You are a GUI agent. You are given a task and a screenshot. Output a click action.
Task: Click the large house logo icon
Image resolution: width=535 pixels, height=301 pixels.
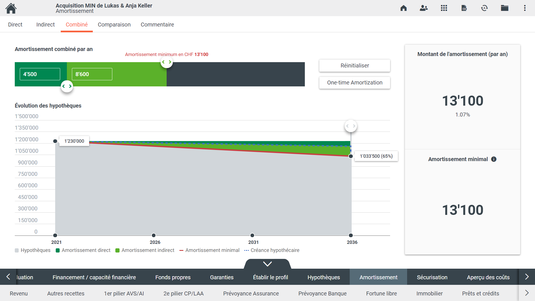(11, 8)
